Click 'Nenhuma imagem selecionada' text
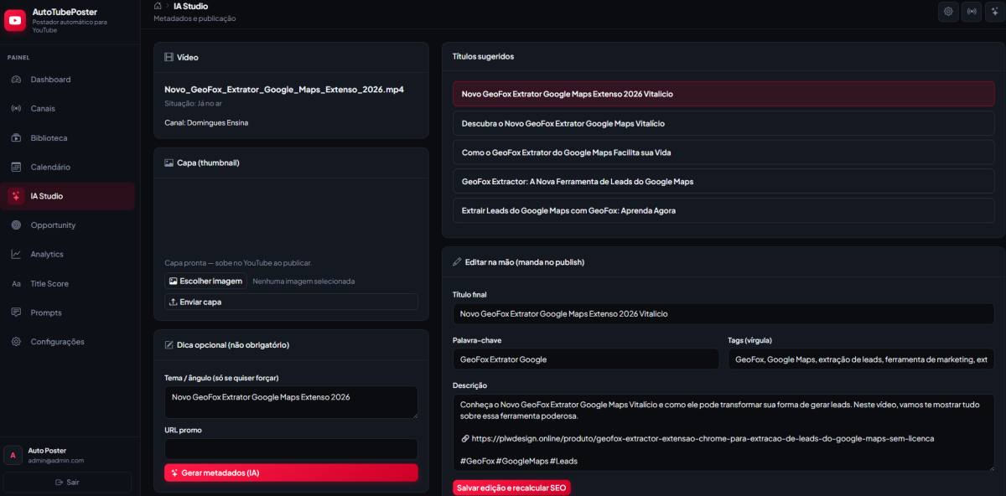1006x496 pixels. pos(303,282)
